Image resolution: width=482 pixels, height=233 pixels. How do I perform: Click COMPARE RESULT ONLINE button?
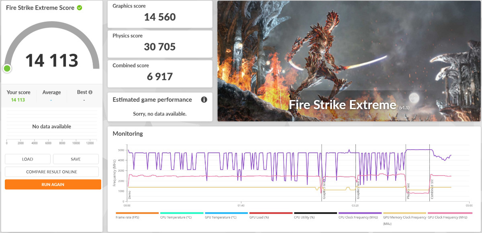coord(52,172)
